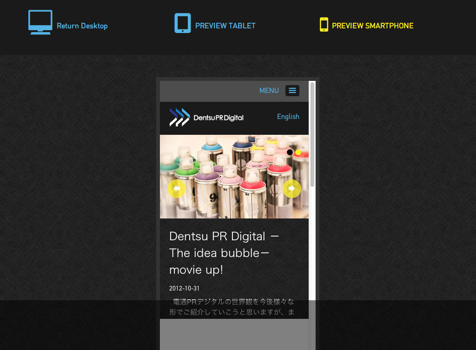Viewport: 476px width, 350px height.
Task: Open the 'Dentsu PR Digital — The idea bubble' headline
Action: 224,253
